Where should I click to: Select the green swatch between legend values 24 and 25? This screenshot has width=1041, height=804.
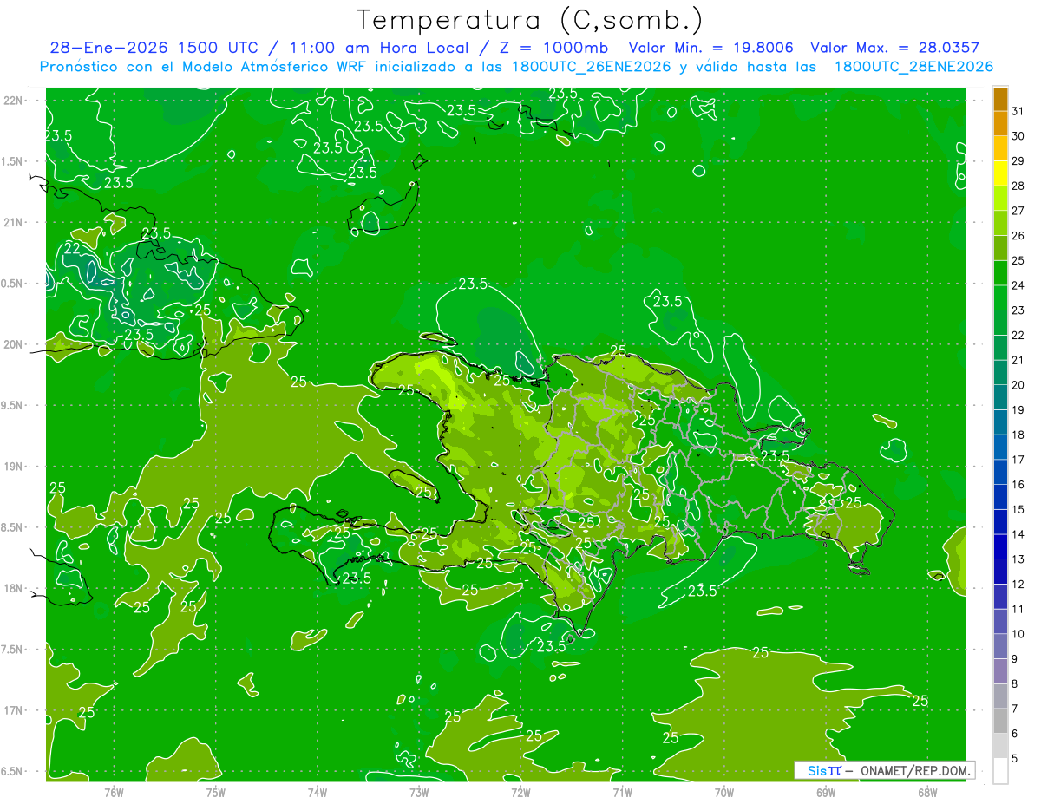(x=1000, y=274)
